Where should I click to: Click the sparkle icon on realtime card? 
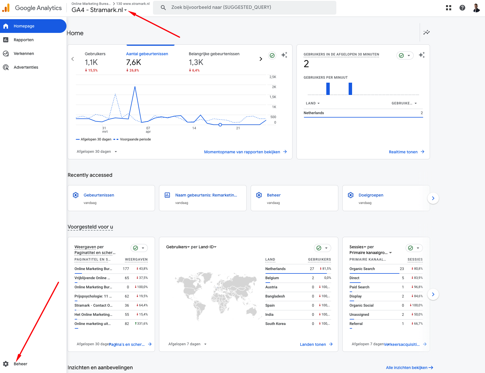pyautogui.click(x=421, y=55)
